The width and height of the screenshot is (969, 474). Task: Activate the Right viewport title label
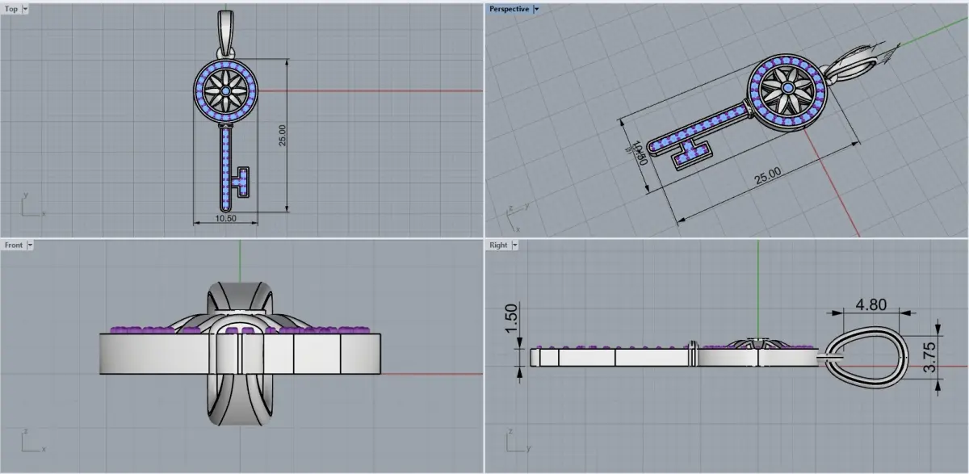coord(498,245)
